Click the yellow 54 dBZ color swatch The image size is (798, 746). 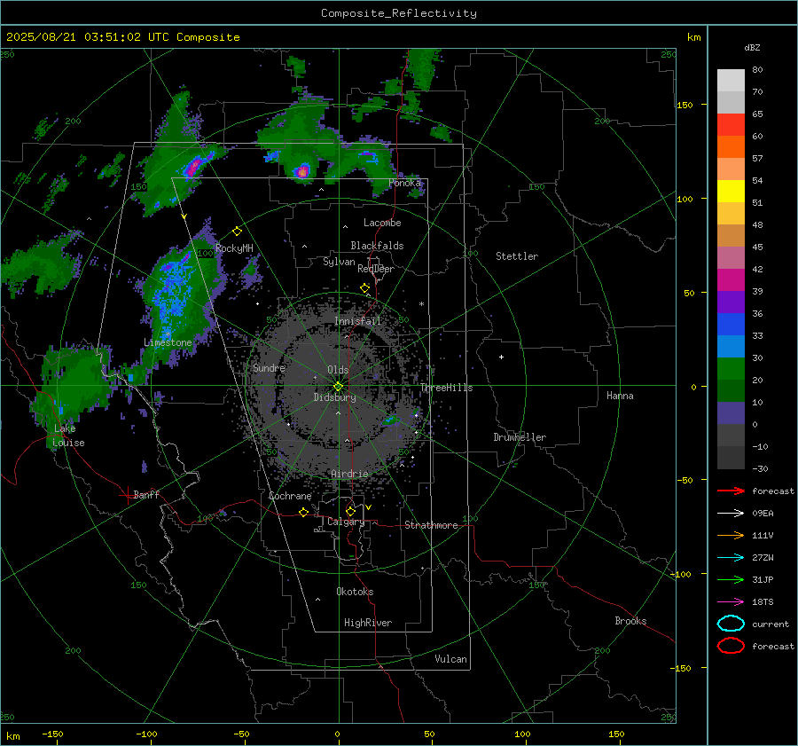tap(731, 192)
